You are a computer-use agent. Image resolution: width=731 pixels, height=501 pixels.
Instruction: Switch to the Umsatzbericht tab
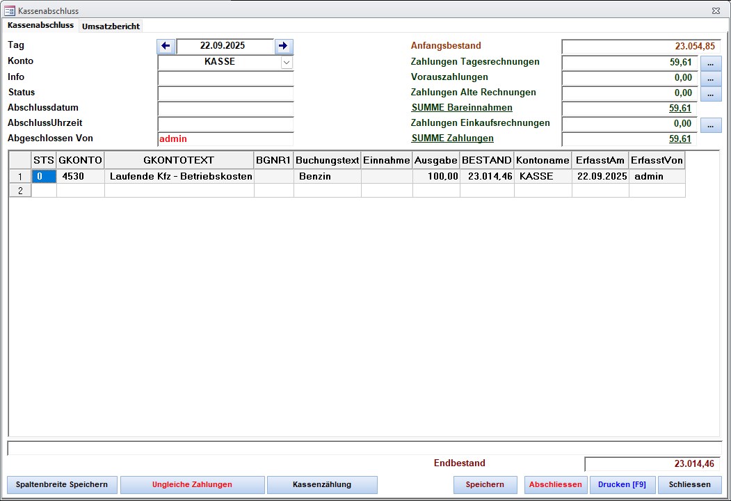click(111, 26)
